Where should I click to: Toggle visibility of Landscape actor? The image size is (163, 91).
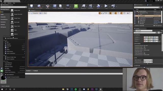point(135,16)
